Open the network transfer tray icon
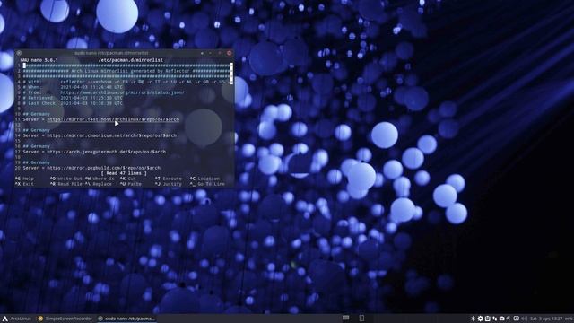This screenshot has height=323, width=574. 494,319
